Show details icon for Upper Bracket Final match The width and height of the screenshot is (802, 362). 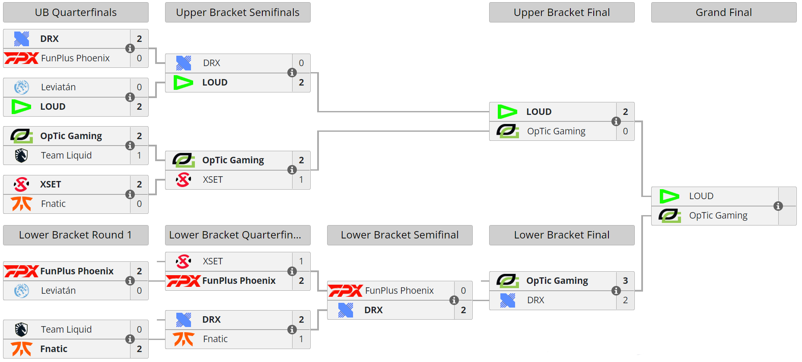pyautogui.click(x=616, y=121)
